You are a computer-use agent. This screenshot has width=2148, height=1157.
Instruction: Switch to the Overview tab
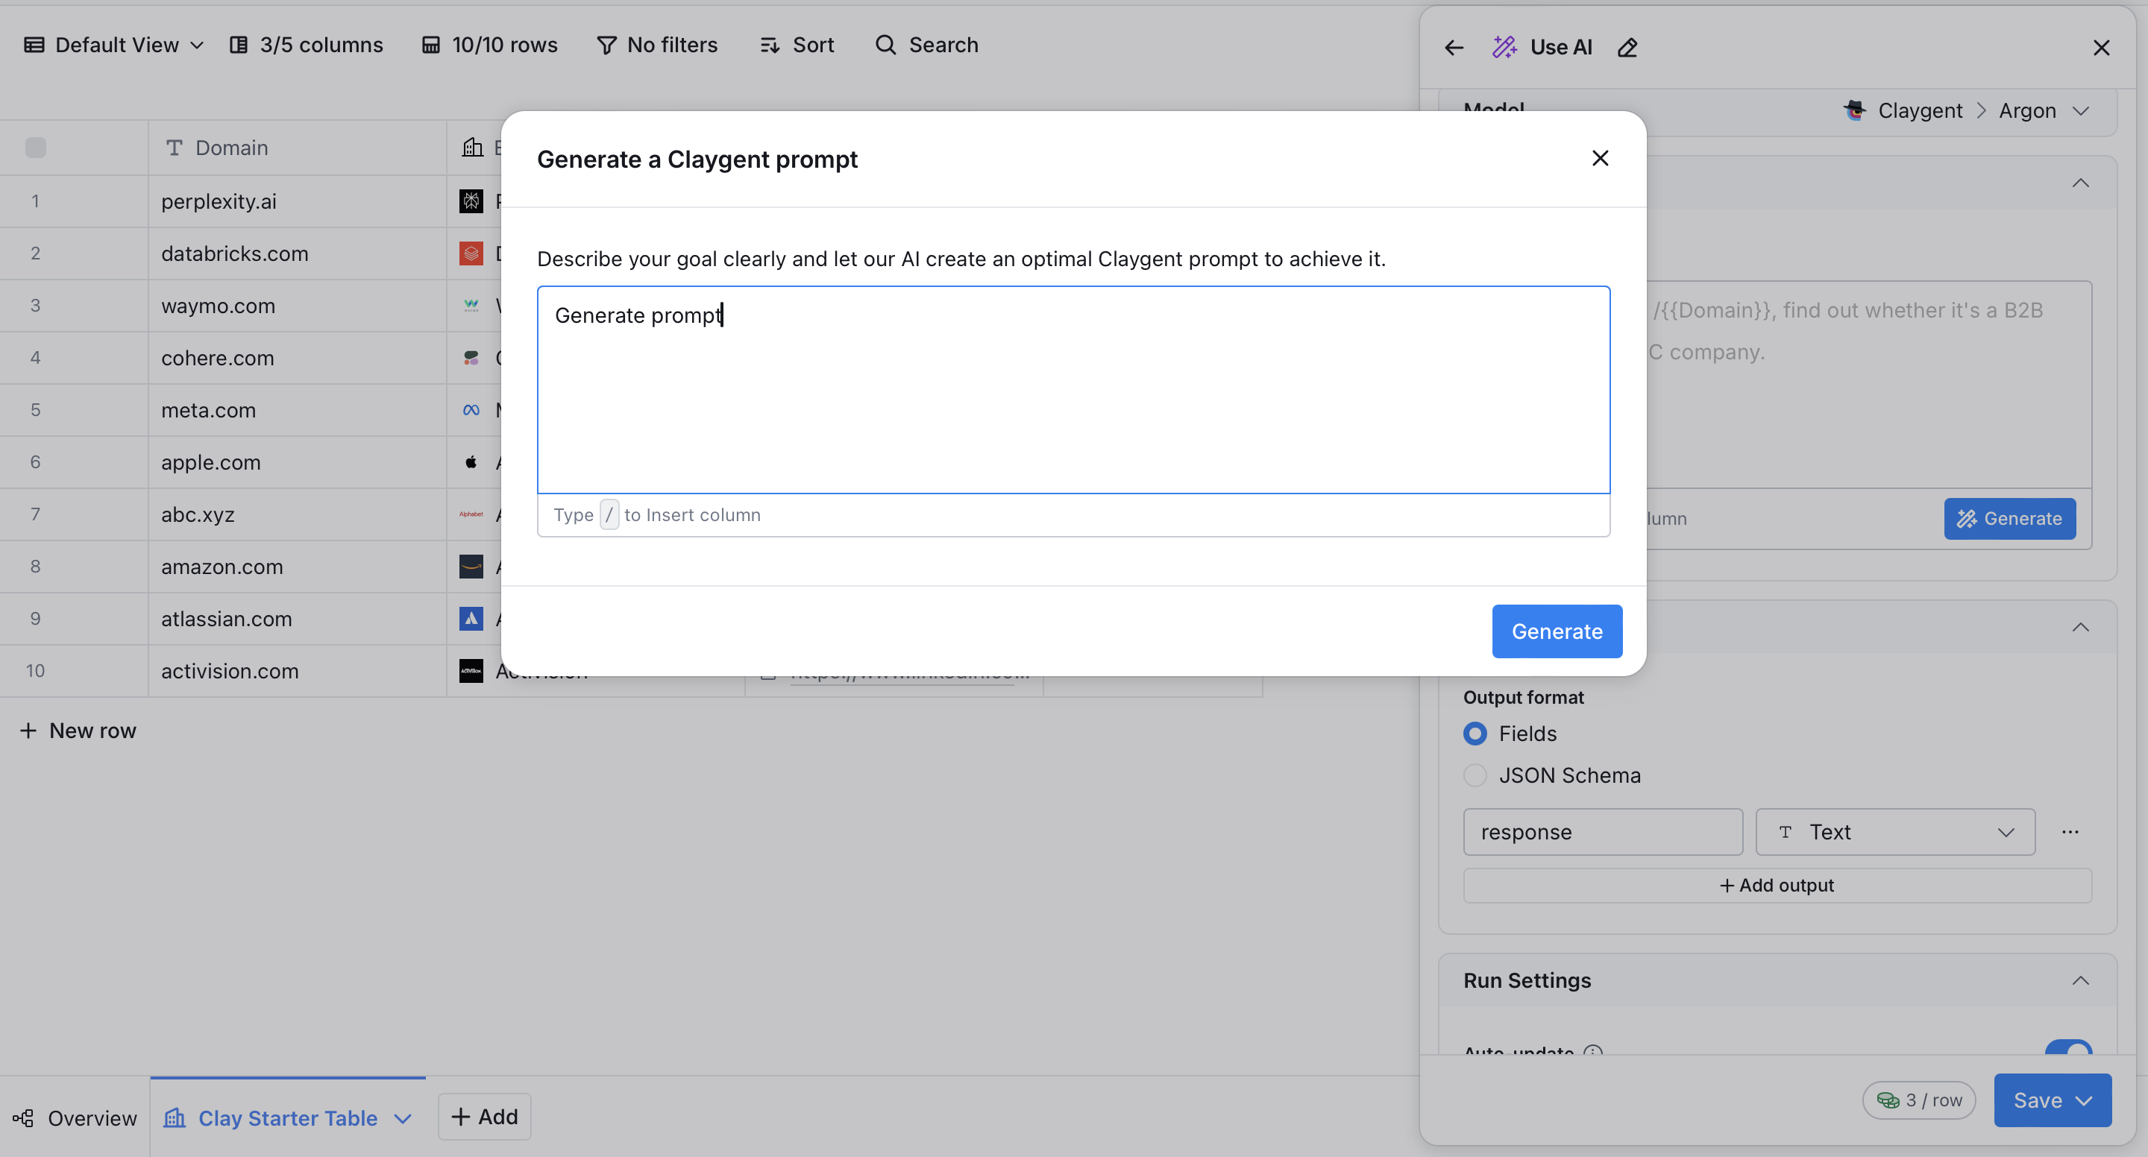coord(75,1117)
